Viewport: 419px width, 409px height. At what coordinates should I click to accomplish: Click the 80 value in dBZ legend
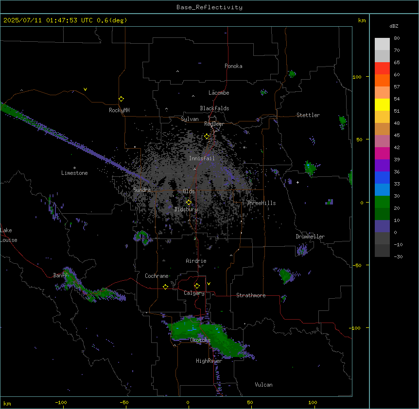(397, 38)
